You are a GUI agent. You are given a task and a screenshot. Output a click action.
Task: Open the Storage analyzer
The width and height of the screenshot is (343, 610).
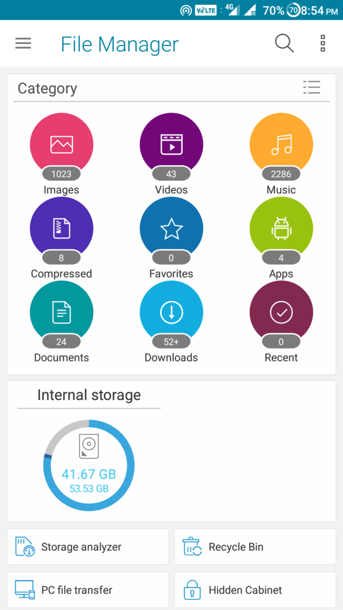pyautogui.click(x=87, y=547)
